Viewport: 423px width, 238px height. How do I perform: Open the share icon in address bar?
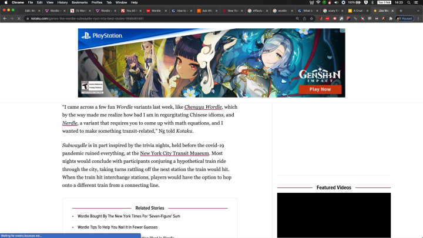coord(304,19)
